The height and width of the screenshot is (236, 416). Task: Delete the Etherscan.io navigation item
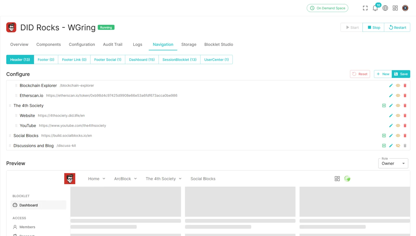coord(405,96)
